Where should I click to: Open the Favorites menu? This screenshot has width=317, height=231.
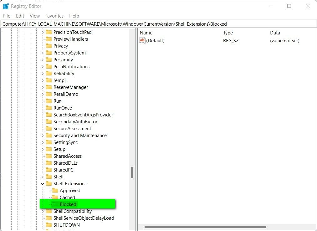point(54,16)
